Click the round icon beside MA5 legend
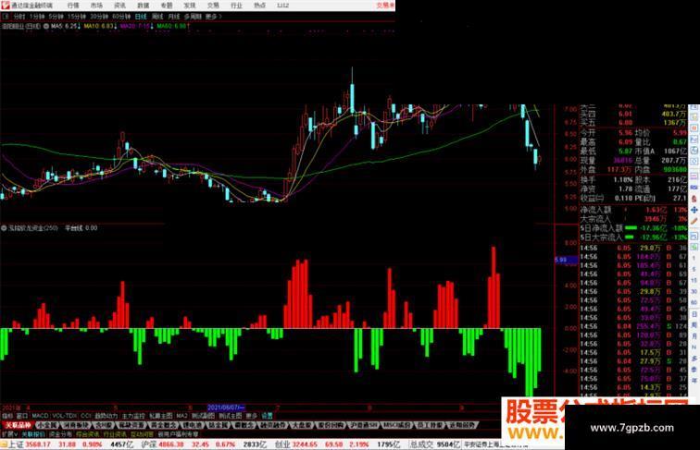Viewport: 700px width, 450px height. click(x=46, y=26)
